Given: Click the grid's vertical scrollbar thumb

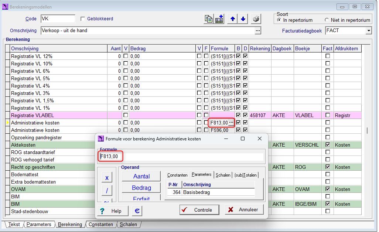Looking at the screenshot, I should [x=367, y=130].
